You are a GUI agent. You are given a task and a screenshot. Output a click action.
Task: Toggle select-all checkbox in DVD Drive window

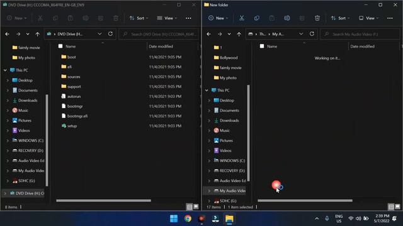[x=60, y=46]
